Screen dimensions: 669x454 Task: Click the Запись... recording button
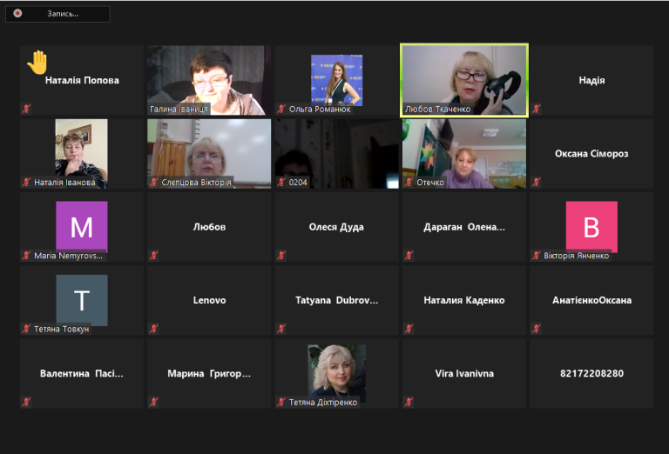57,14
